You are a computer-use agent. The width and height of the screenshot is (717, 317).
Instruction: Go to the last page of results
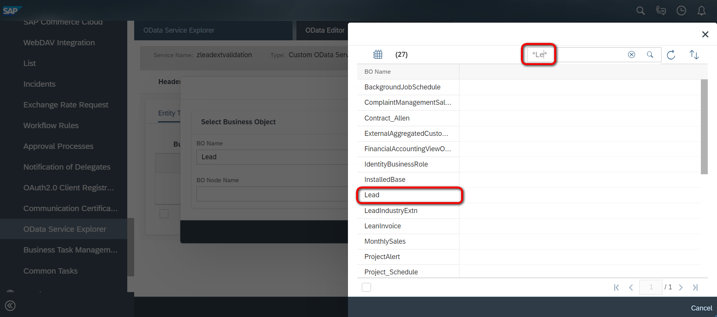(x=695, y=287)
